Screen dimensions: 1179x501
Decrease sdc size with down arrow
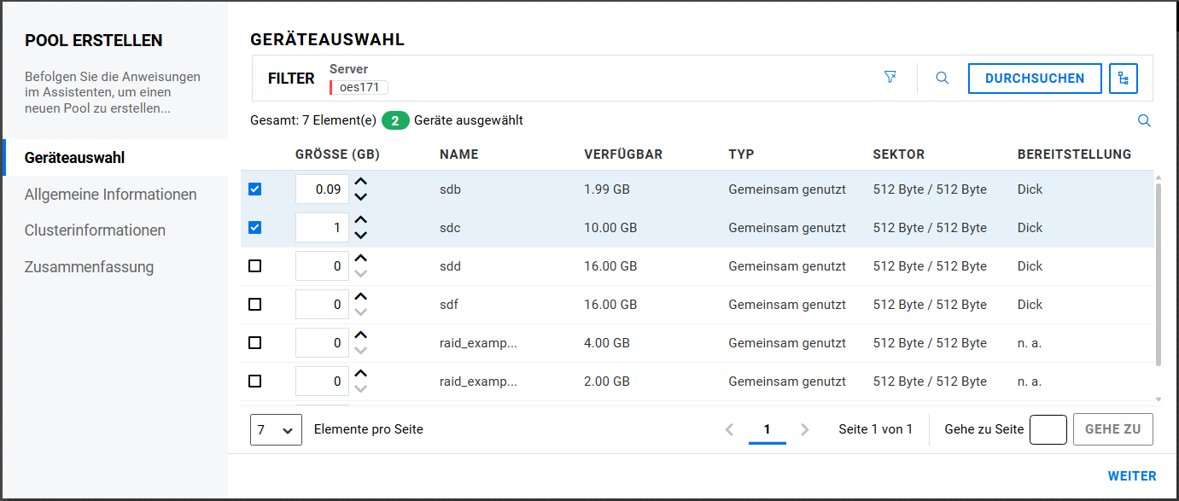tap(361, 236)
